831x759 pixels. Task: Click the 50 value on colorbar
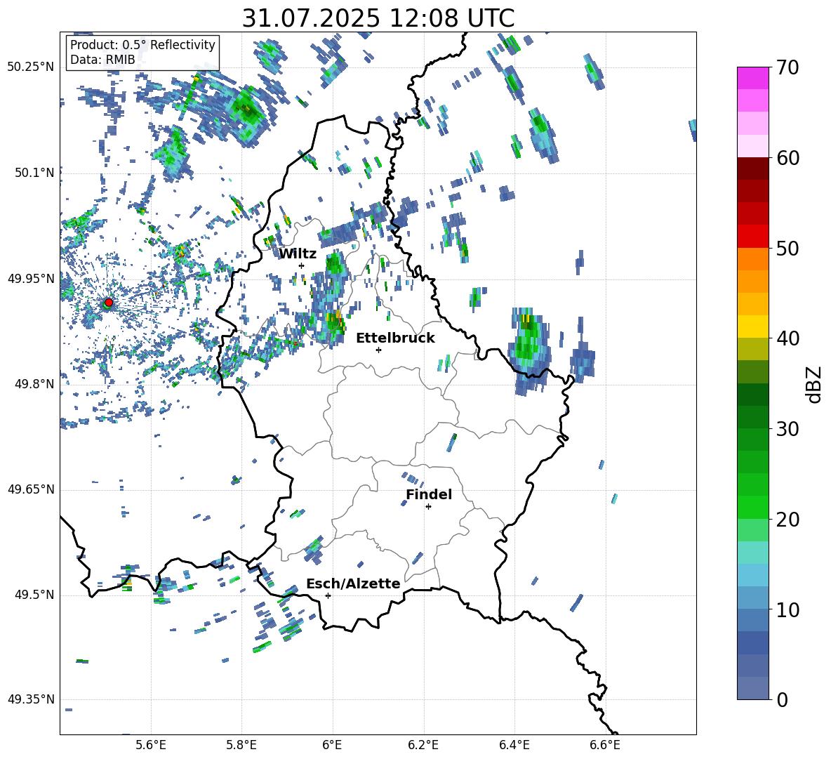[x=787, y=249]
